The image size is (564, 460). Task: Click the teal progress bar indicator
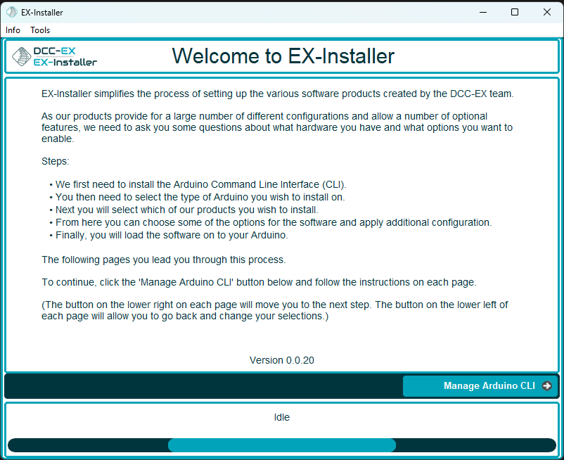pyautogui.click(x=282, y=445)
